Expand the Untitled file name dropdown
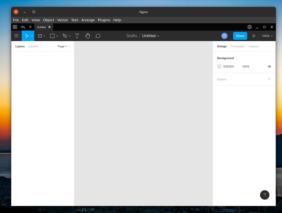The image size is (282, 213). (x=158, y=36)
